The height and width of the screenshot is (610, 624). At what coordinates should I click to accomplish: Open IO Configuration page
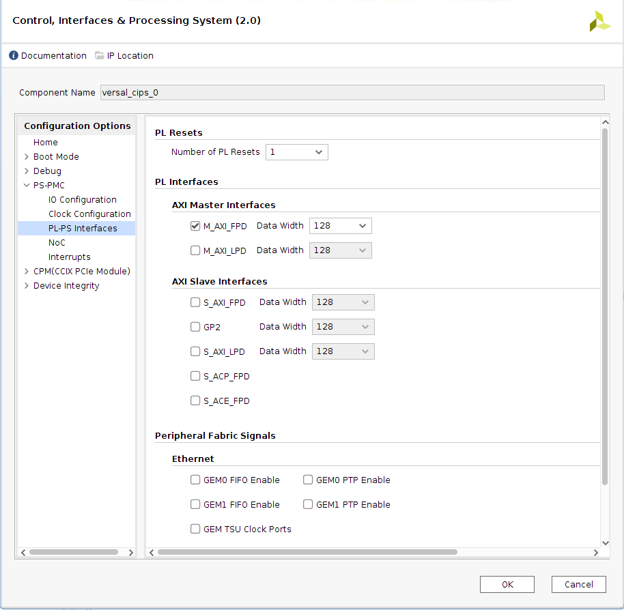coord(83,200)
